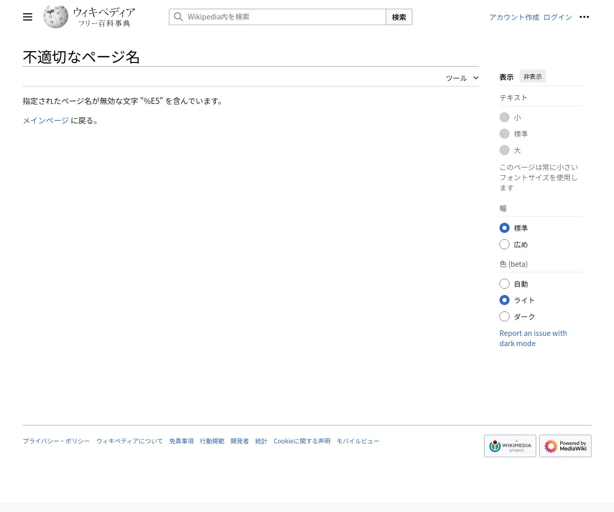Image resolution: width=614 pixels, height=512 pixels.
Task: Select the 自動 color radio button
Action: click(x=505, y=284)
